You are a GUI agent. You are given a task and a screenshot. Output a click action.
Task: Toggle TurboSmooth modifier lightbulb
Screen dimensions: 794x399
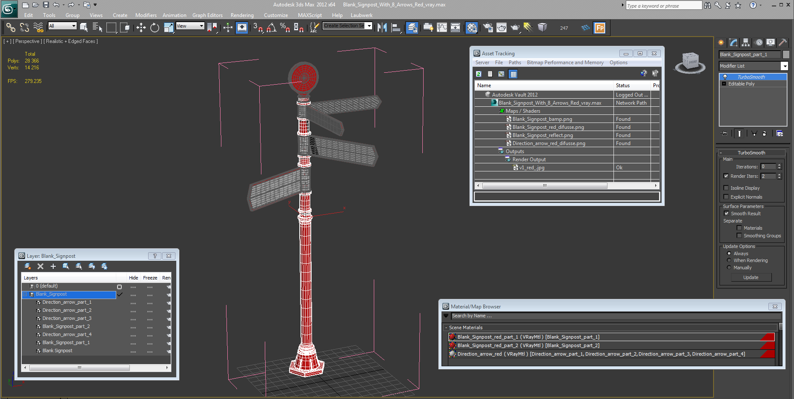coord(725,77)
